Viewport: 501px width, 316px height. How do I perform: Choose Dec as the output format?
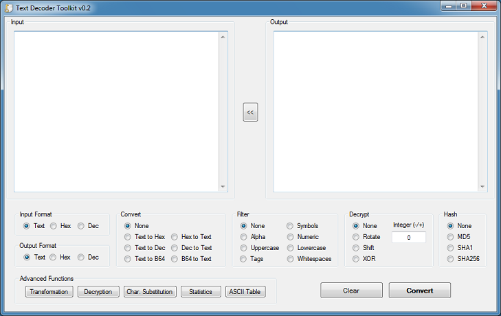click(x=81, y=257)
